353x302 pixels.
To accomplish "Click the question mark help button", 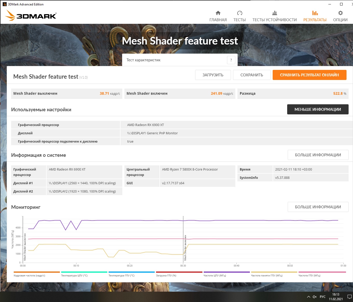I will coord(231,60).
